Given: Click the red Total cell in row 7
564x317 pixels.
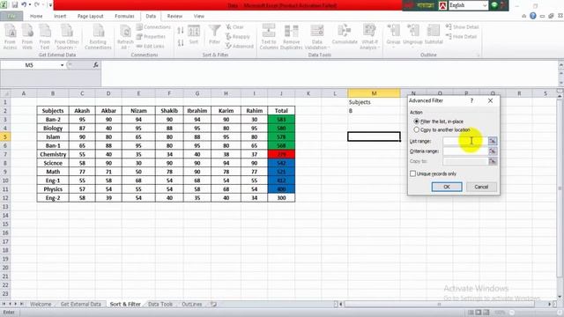Looking at the screenshot, I should pyautogui.click(x=281, y=154).
